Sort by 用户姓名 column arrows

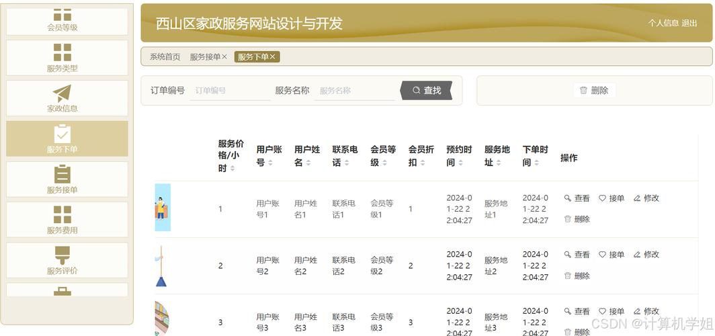coord(308,163)
